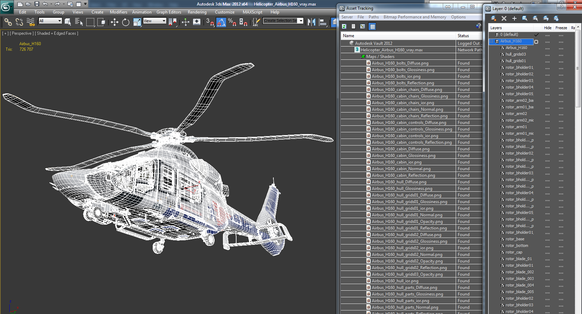Select Airbus_H160_hull_Diffuse.png in asset list
582x314 pixels.
(x=399, y=182)
